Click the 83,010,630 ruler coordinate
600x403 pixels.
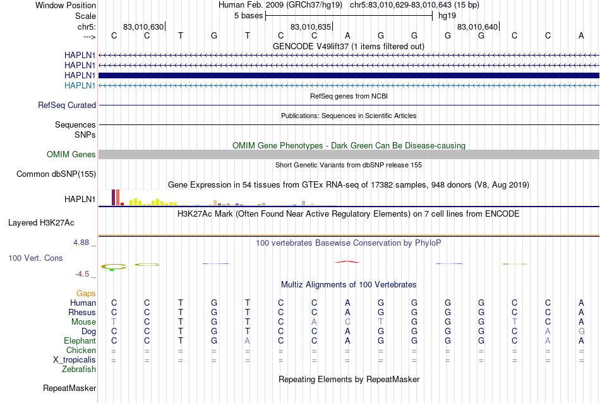click(143, 27)
